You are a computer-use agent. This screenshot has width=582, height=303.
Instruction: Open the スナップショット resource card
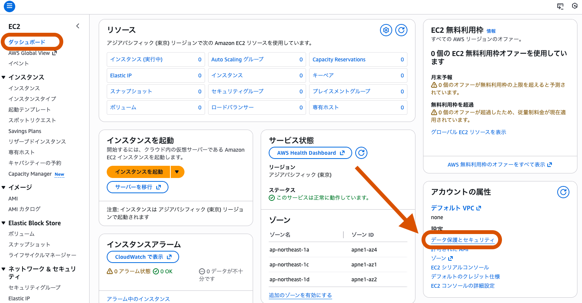pyautogui.click(x=156, y=91)
